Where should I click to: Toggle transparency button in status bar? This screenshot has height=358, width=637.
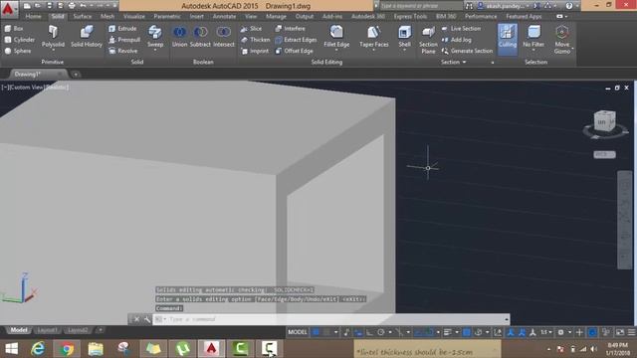click(467, 332)
